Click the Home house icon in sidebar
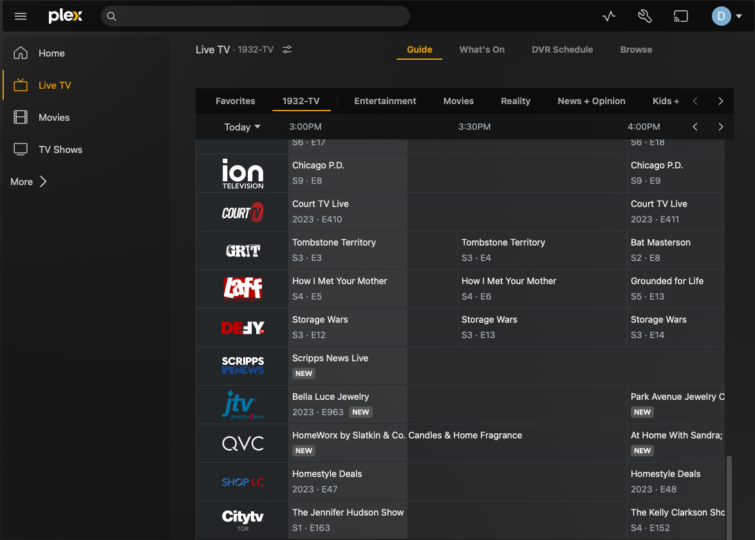Viewport: 755px width, 540px height. 21,53
